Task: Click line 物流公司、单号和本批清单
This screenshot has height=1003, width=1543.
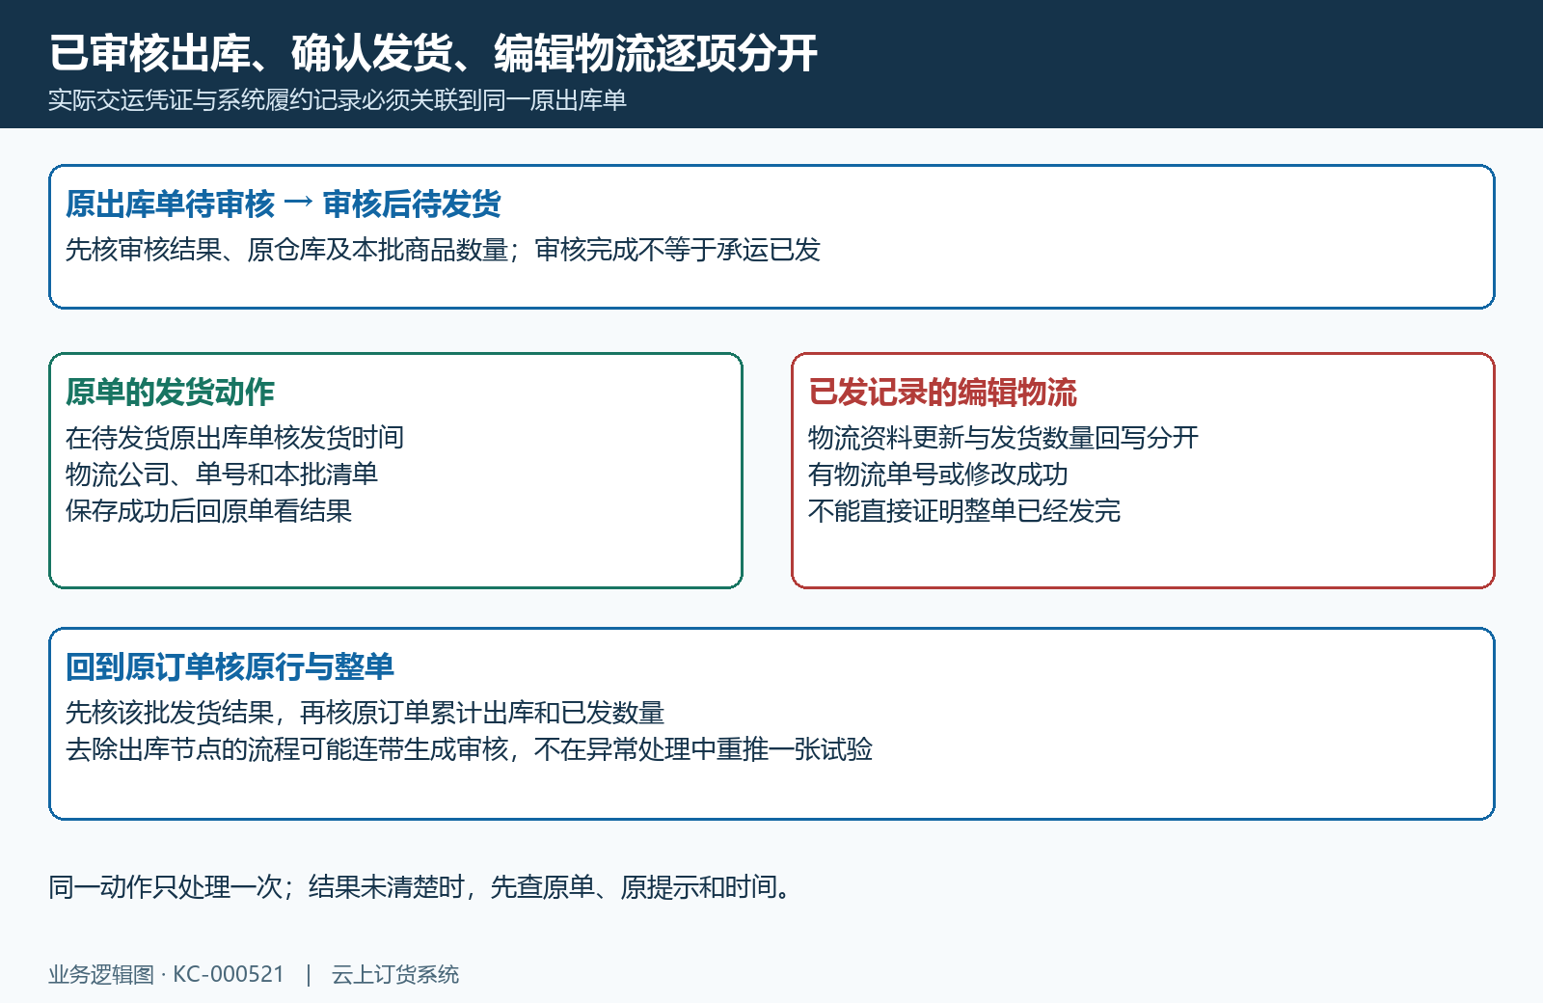Action: pos(222,474)
